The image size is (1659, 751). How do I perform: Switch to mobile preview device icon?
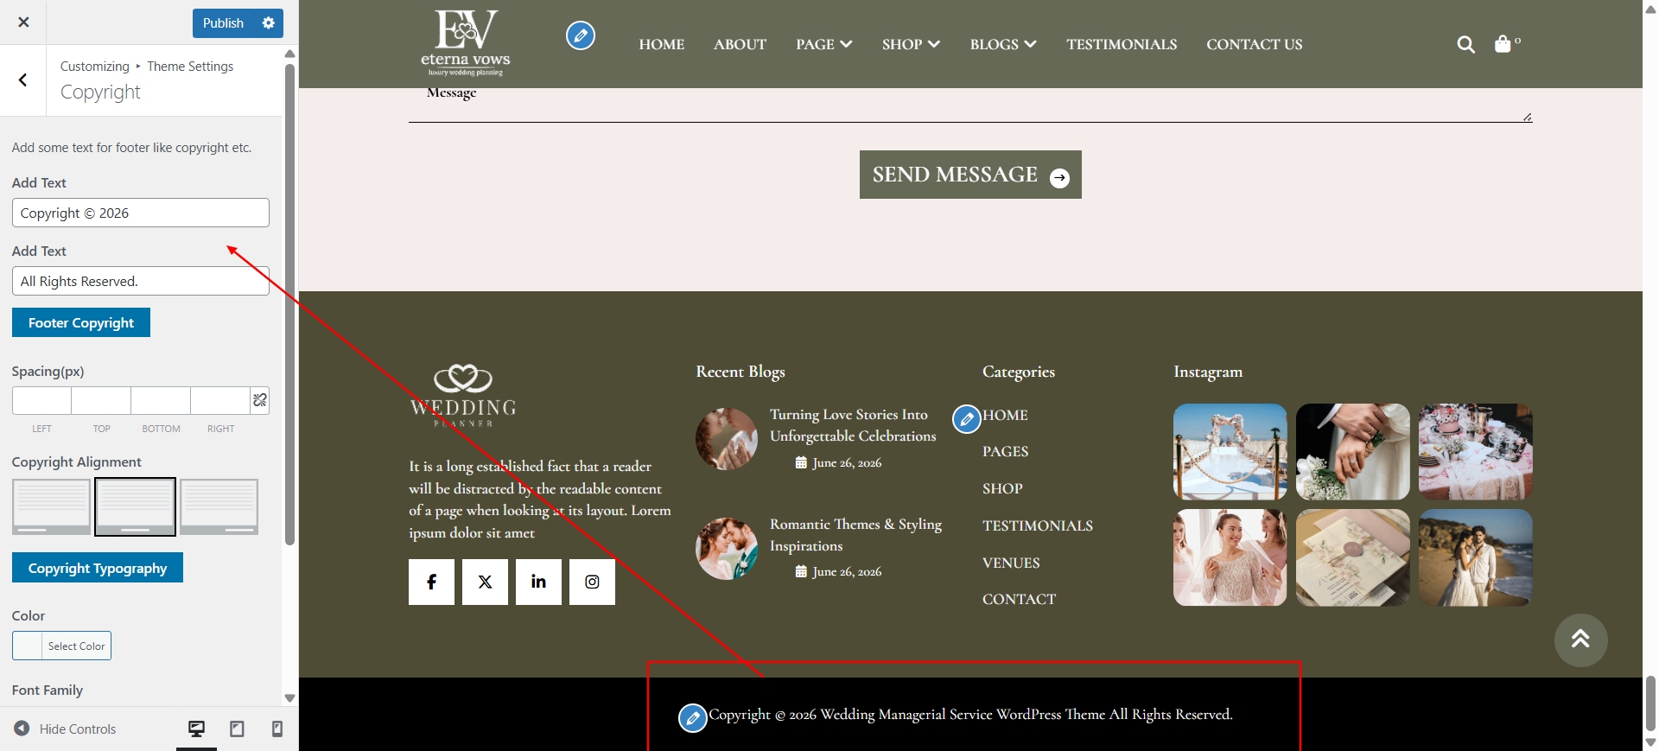tap(277, 729)
